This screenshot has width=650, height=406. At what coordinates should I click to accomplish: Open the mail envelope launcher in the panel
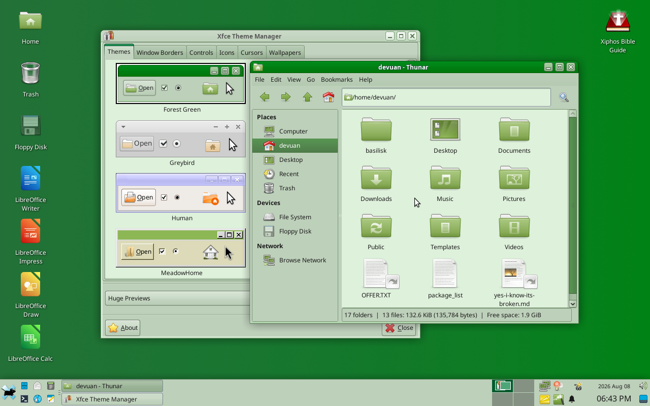pyautogui.click(x=37, y=386)
